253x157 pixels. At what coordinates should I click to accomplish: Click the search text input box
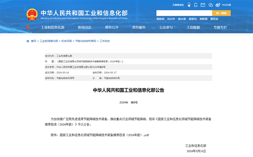pyautogui.click(x=184, y=13)
